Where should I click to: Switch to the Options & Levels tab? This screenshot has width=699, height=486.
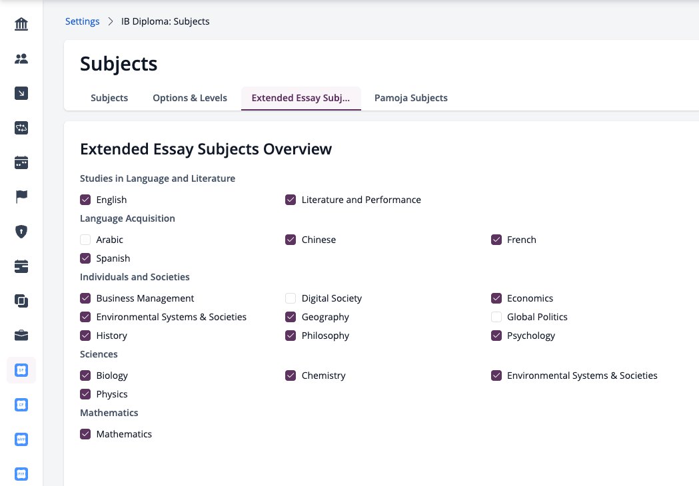tap(190, 98)
